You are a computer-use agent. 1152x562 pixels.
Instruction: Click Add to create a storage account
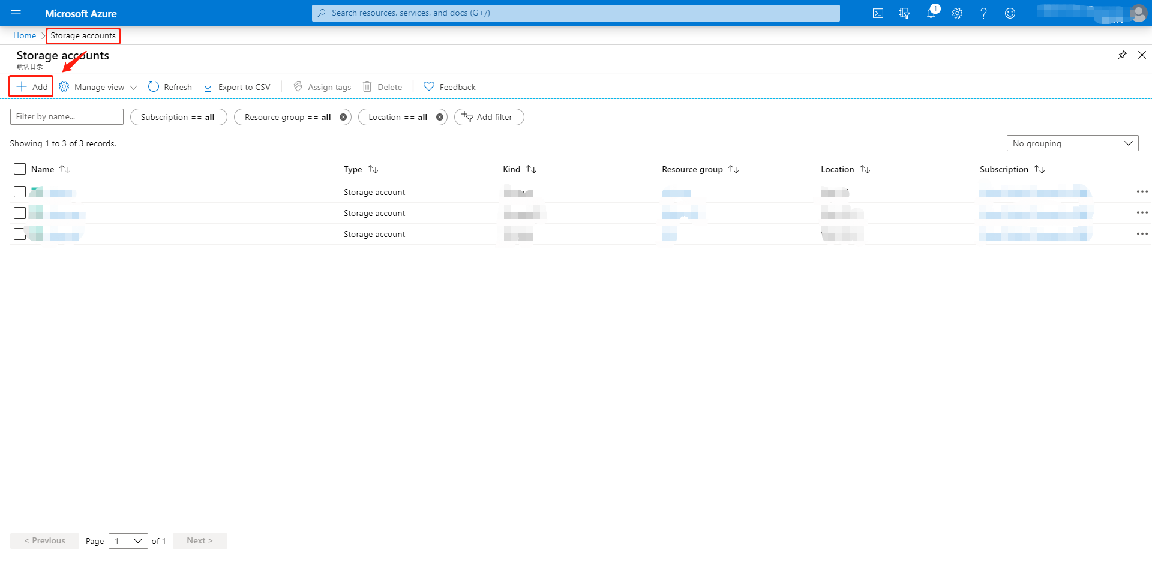pyautogui.click(x=32, y=87)
